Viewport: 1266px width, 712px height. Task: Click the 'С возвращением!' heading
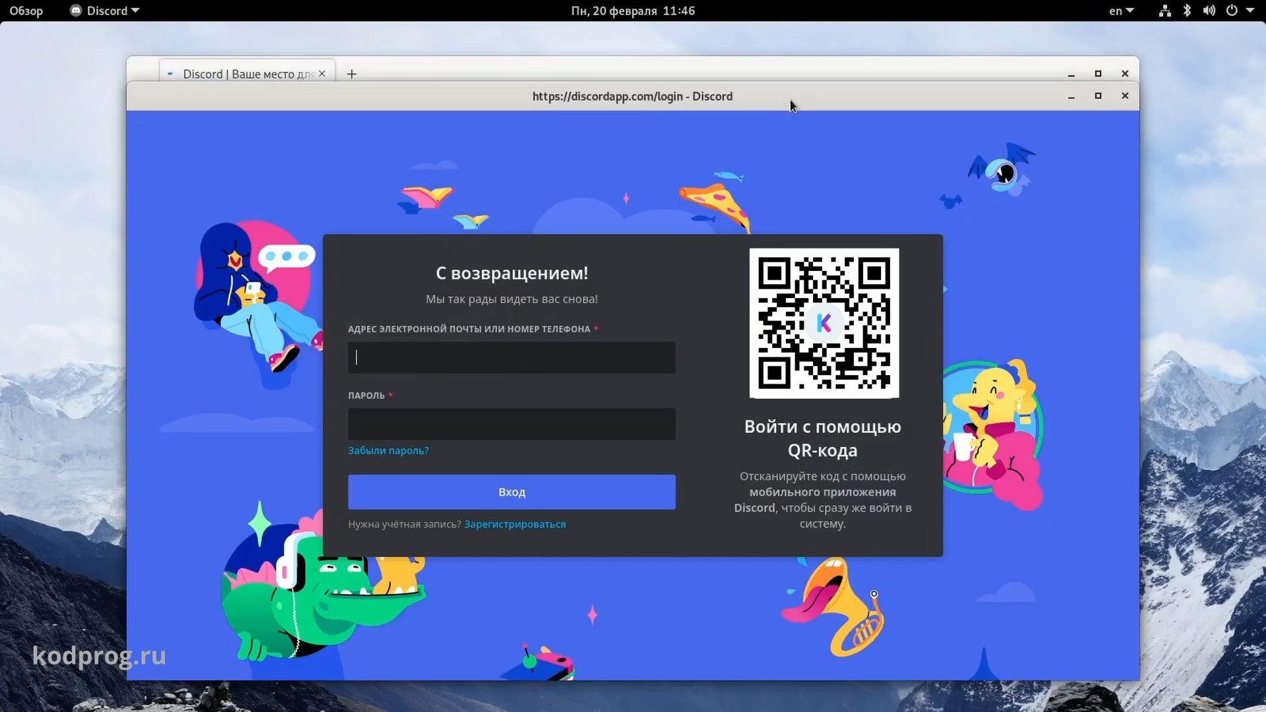pos(512,273)
